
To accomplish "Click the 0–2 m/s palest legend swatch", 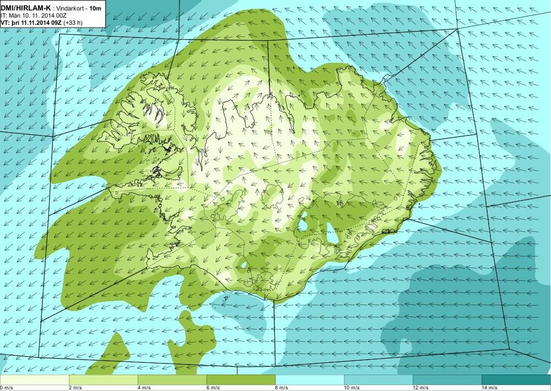I will 34,379.
